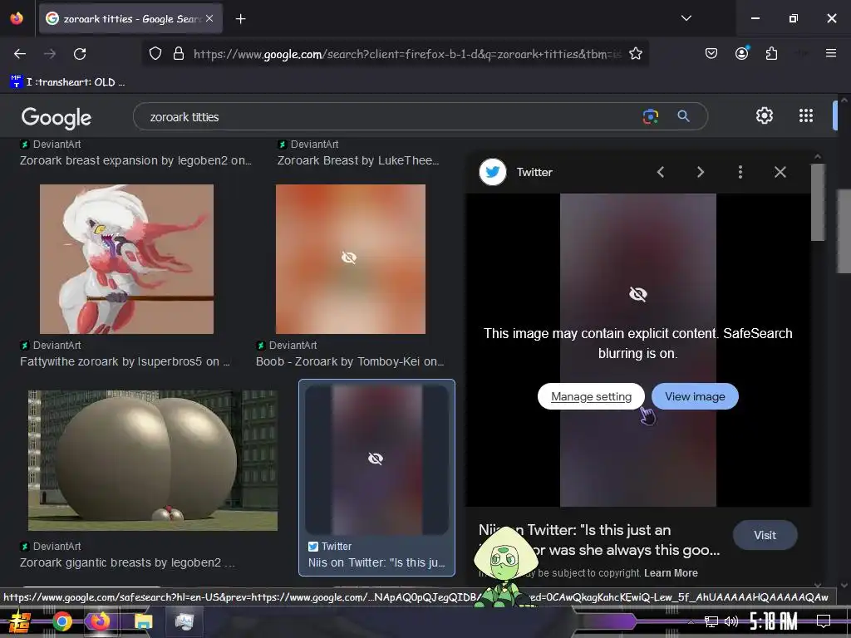Image resolution: width=851 pixels, height=638 pixels.
Task: Switch to Firefox in the taskbar
Action: pos(100,621)
